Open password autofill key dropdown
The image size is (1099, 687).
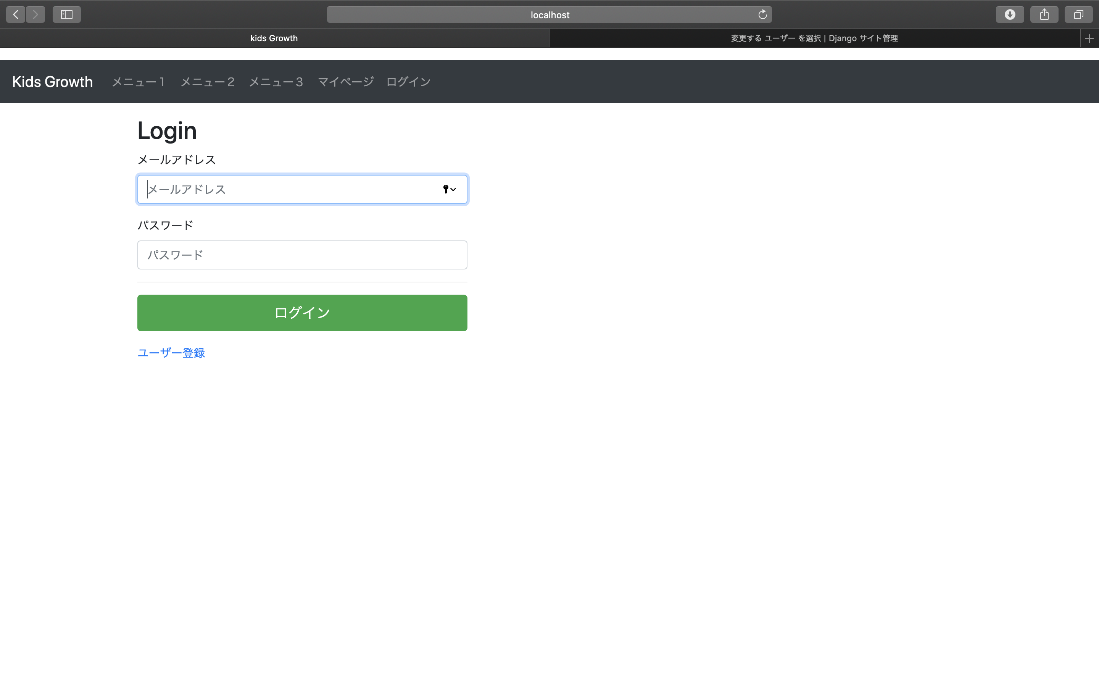point(449,189)
